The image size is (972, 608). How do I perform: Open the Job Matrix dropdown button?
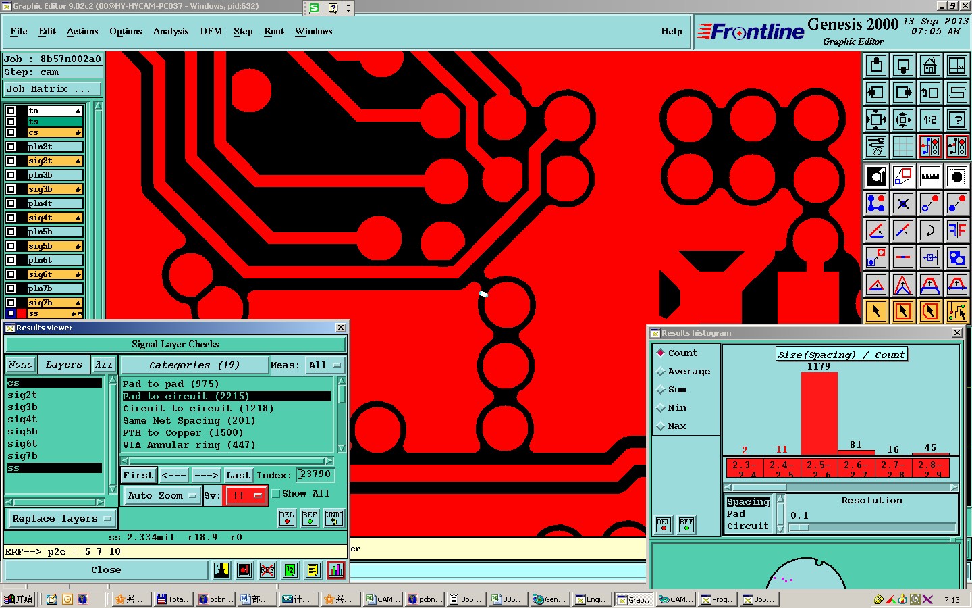click(53, 88)
